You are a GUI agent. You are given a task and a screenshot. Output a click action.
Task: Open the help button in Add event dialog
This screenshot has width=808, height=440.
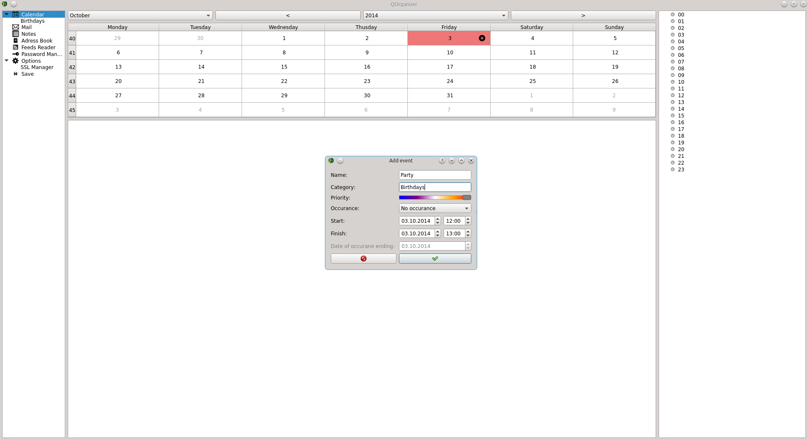pyautogui.click(x=442, y=161)
